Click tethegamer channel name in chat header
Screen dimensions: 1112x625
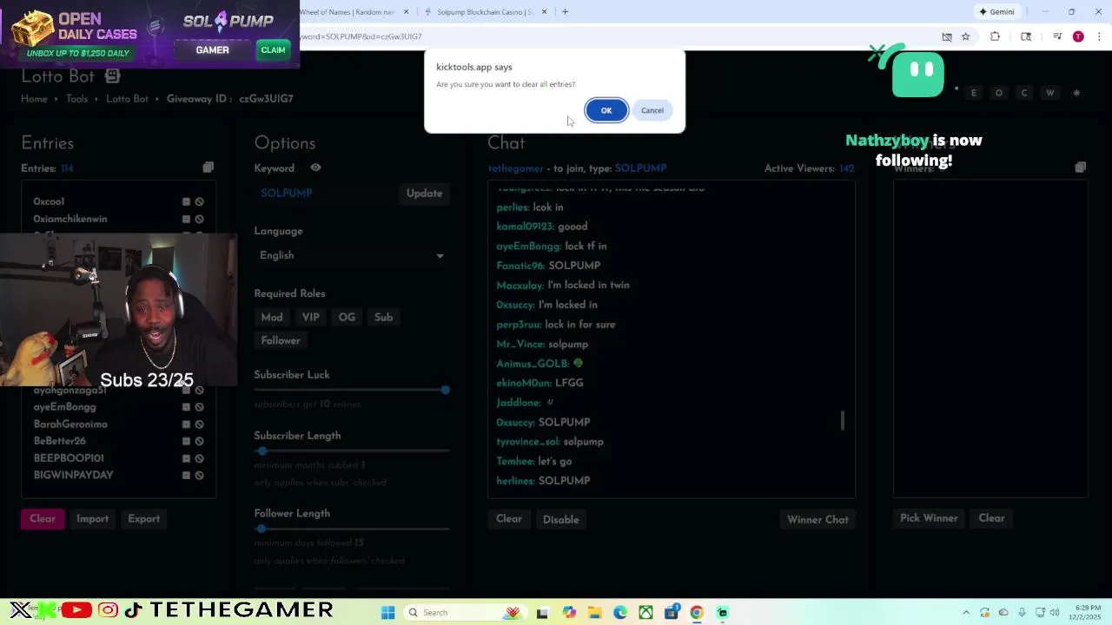click(516, 168)
